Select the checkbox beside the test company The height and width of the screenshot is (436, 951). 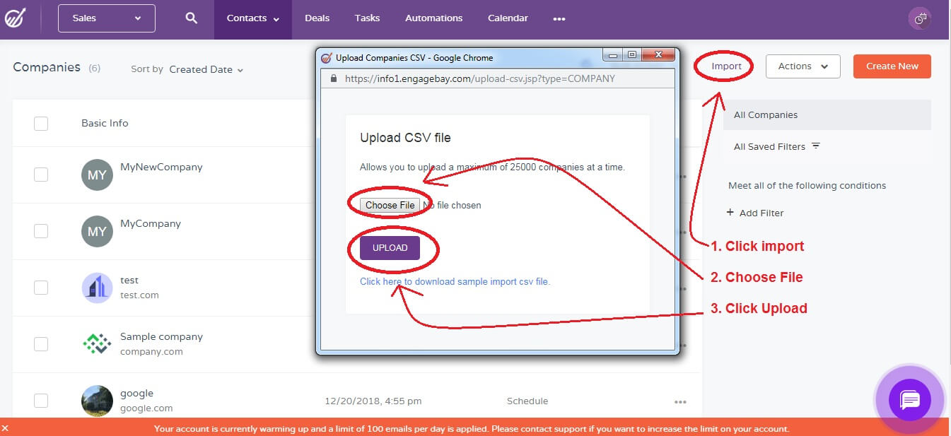coord(40,288)
